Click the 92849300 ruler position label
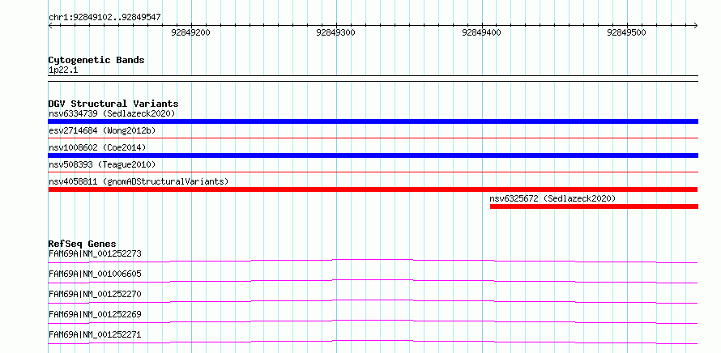Screen dimensions: 721x353 pos(335,32)
